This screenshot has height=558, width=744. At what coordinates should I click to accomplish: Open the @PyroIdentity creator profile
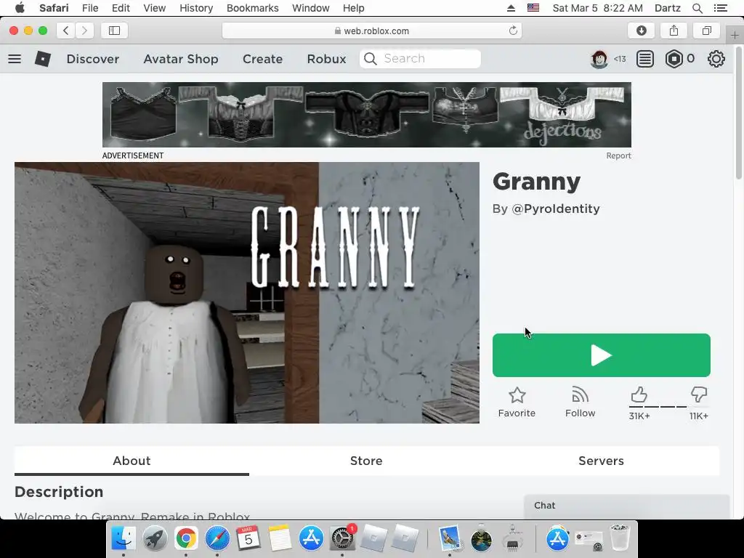556,209
